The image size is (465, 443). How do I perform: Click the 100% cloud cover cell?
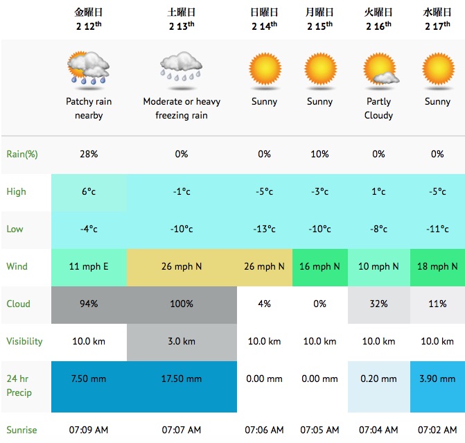point(182,304)
